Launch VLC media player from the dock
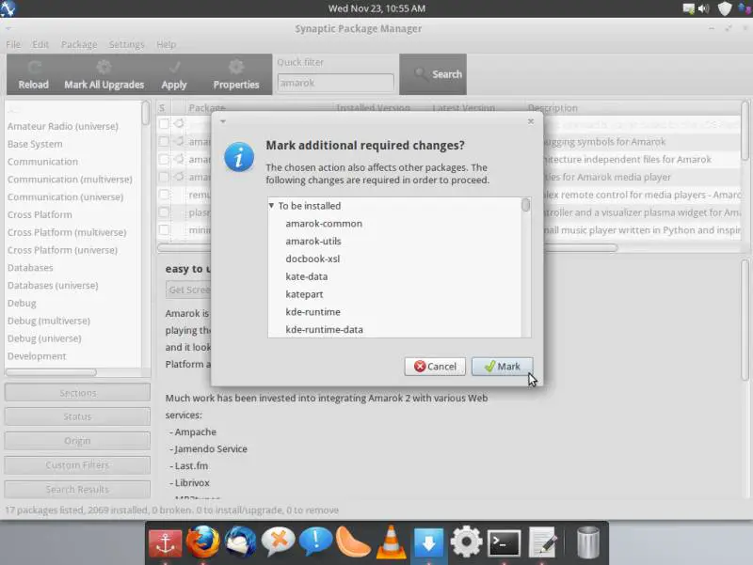The width and height of the screenshot is (753, 565). 391,542
